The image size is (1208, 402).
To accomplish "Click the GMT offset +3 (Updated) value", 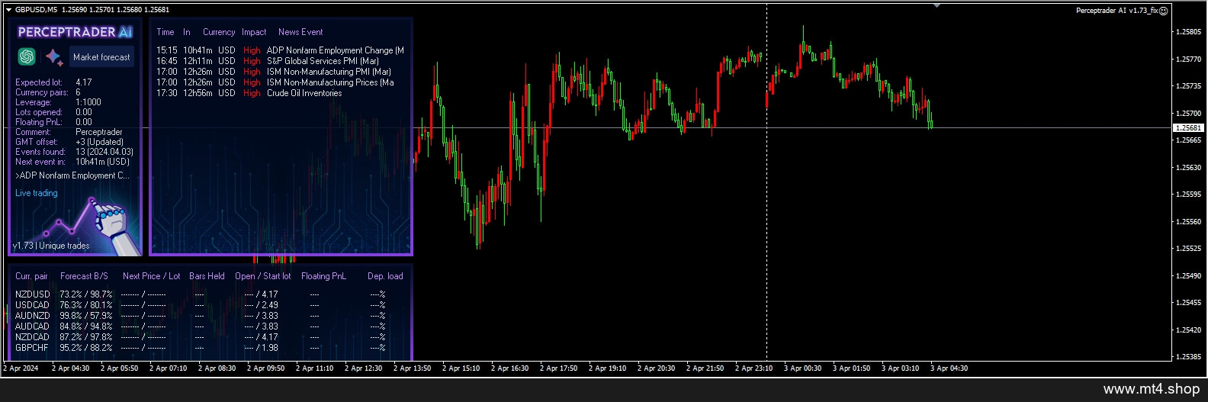I will pyautogui.click(x=99, y=142).
